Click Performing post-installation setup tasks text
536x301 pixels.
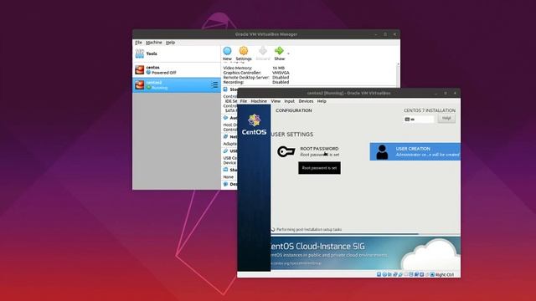pyautogui.click(x=309, y=229)
